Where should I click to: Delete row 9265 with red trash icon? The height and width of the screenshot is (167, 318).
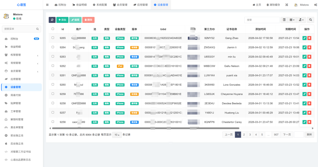tap(309, 38)
